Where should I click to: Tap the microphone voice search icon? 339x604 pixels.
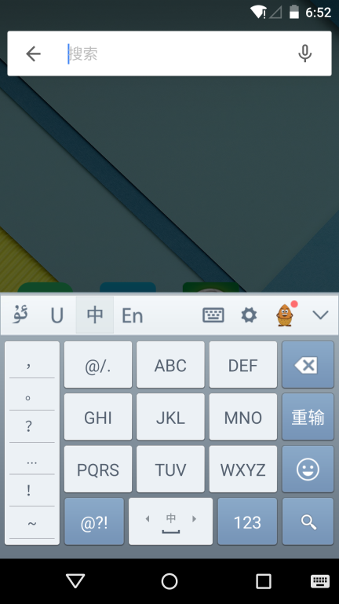[304, 53]
